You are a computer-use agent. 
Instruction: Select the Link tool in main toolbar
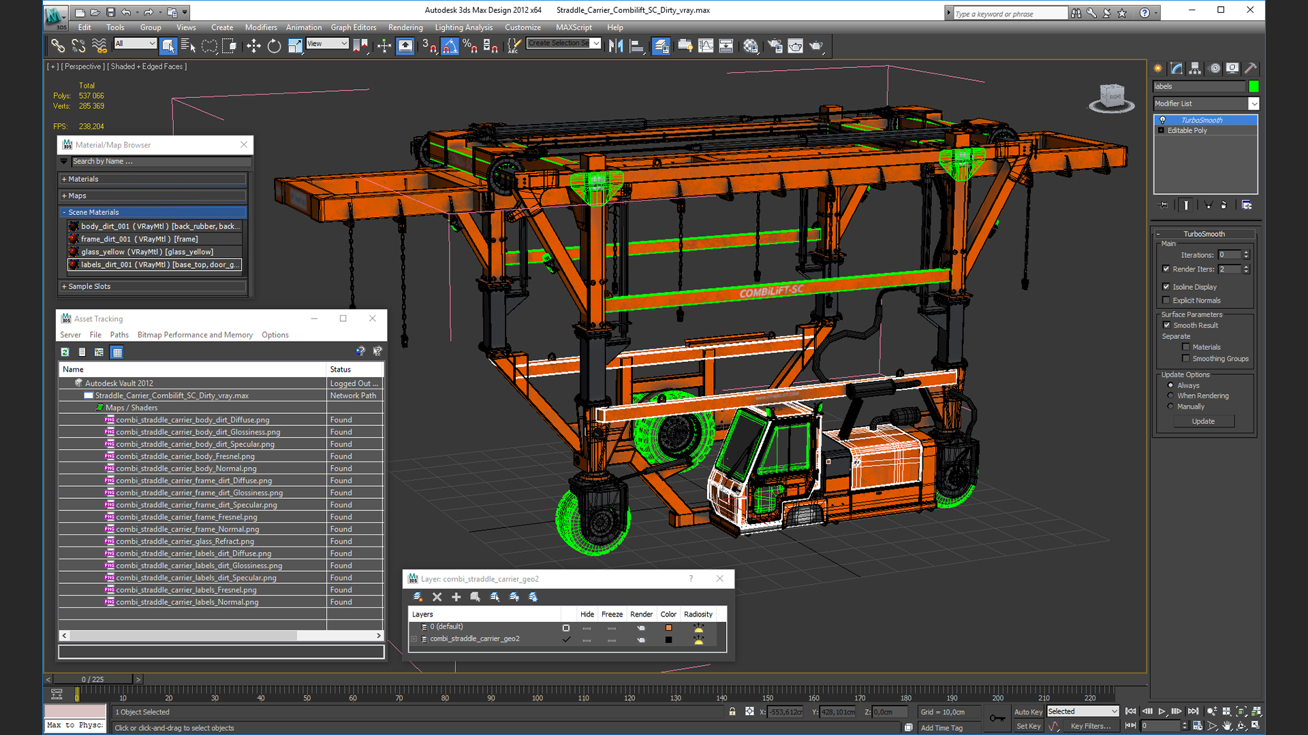58,46
